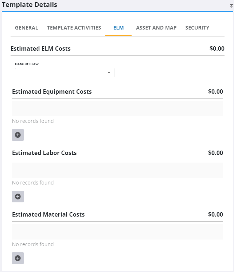Screen dimensions: 234x272
Task: Click the Template Details panel title
Action: coord(30,5)
